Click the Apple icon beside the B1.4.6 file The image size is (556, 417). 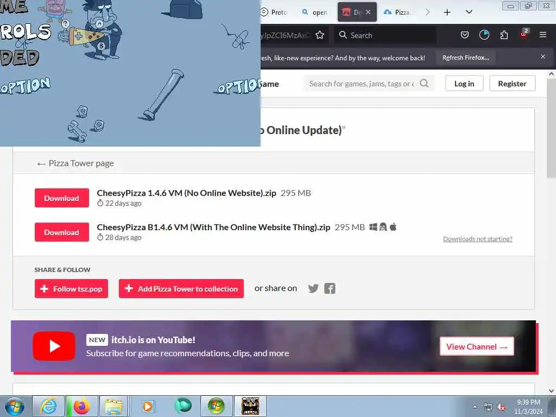pos(393,226)
